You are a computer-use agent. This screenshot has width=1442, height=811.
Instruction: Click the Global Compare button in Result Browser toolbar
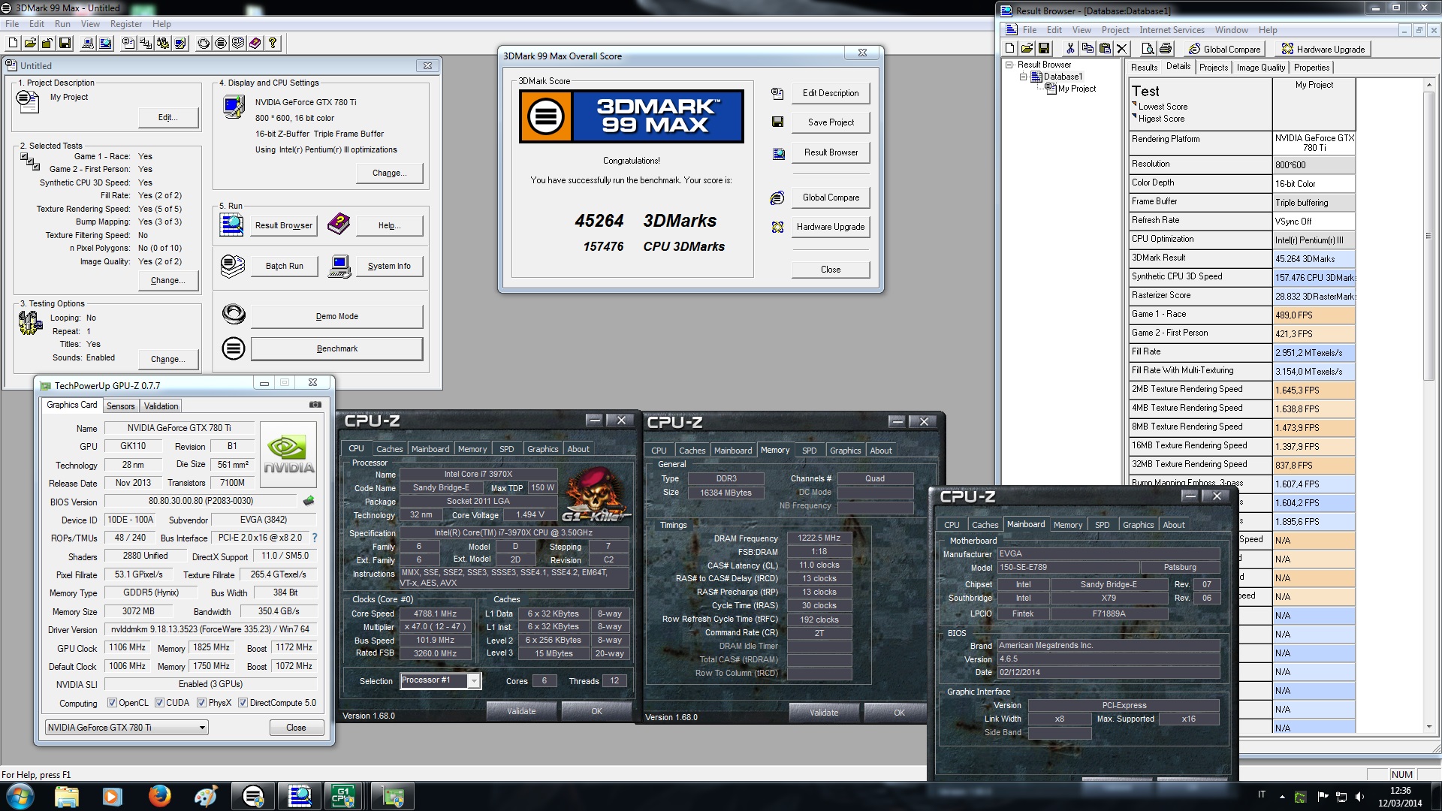(x=1224, y=49)
